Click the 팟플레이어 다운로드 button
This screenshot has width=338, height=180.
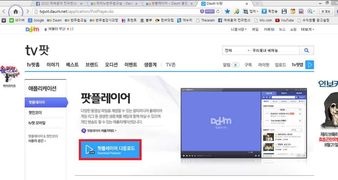110,149
